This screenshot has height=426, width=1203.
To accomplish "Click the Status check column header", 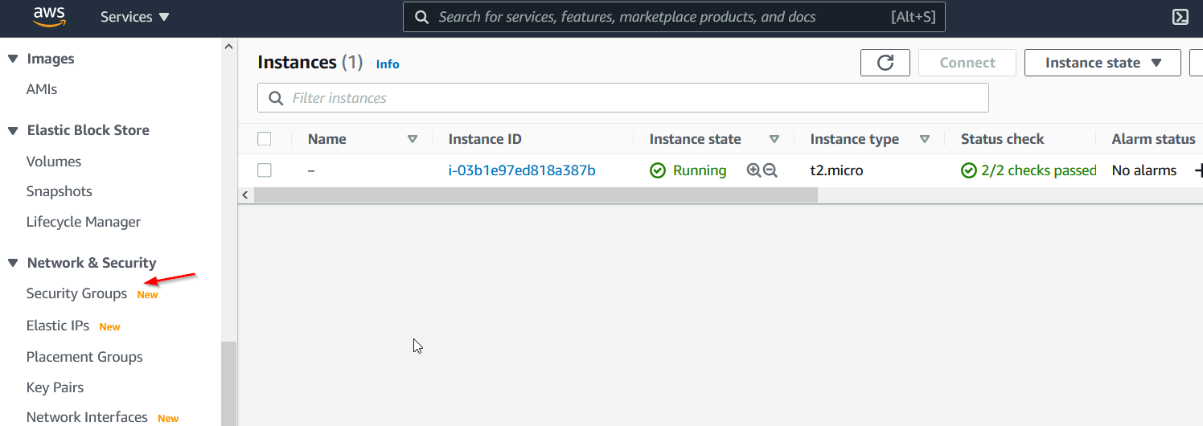I will pyautogui.click(x=1002, y=139).
